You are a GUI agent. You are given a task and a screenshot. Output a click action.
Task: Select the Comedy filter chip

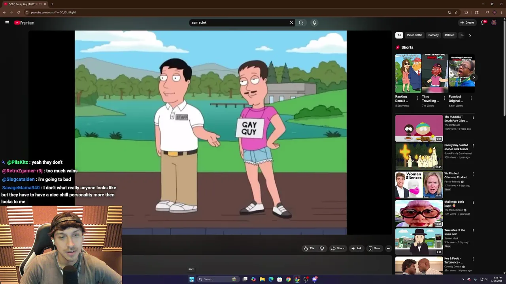point(433,35)
